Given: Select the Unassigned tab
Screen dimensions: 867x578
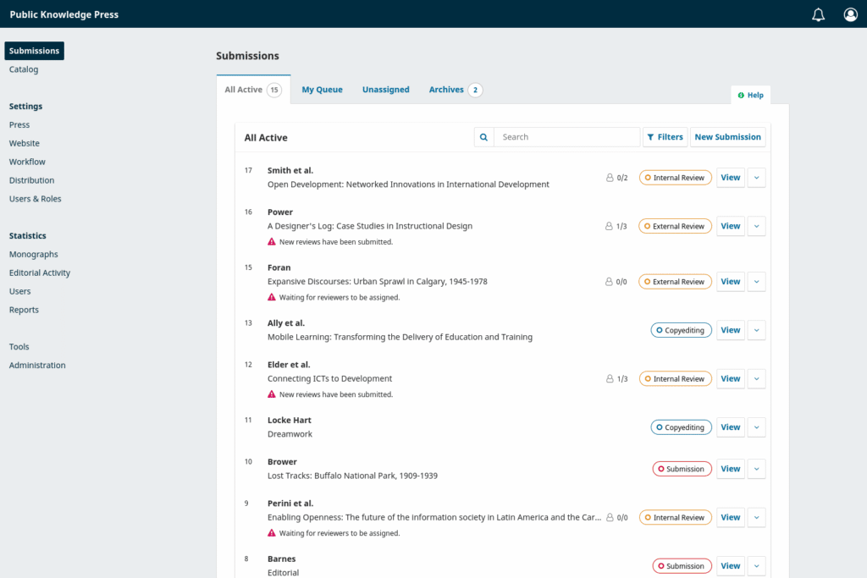Looking at the screenshot, I should tap(385, 89).
